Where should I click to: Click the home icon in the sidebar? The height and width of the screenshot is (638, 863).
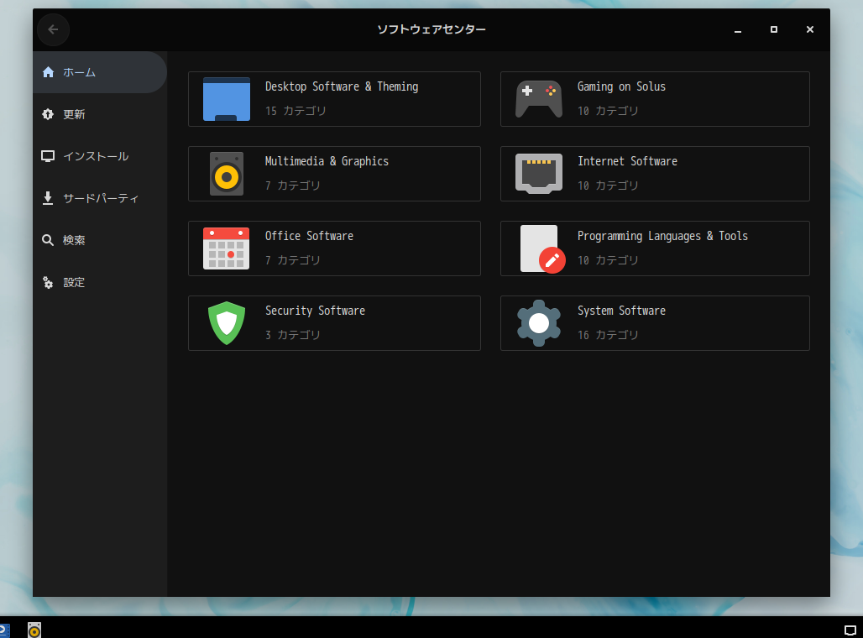point(49,72)
